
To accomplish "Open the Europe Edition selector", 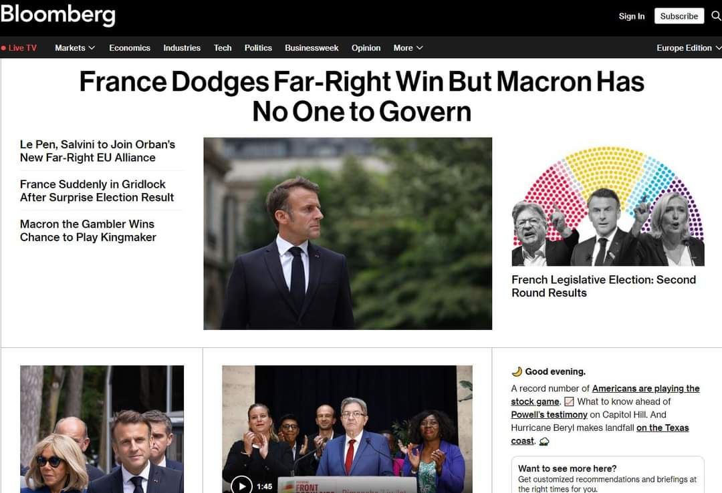I will pos(689,48).
